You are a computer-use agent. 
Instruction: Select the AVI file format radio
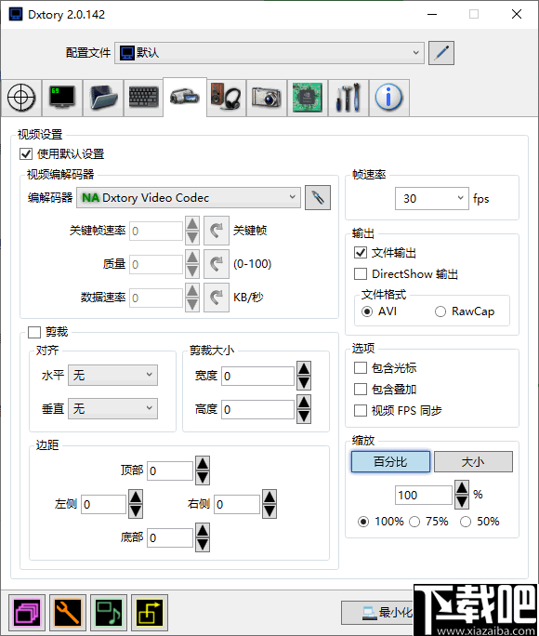(367, 311)
